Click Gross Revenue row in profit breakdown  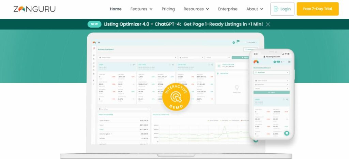(124, 120)
